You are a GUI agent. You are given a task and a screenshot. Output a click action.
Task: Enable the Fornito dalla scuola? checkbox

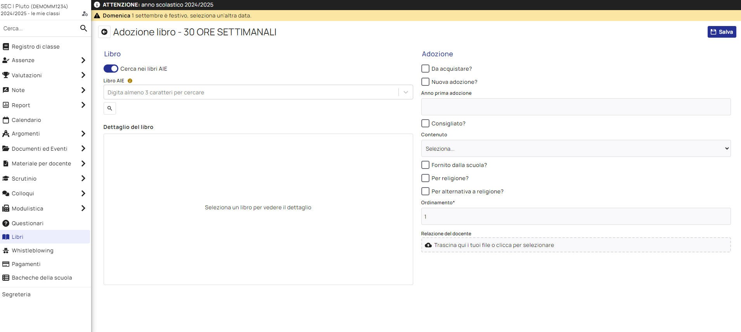coord(425,165)
